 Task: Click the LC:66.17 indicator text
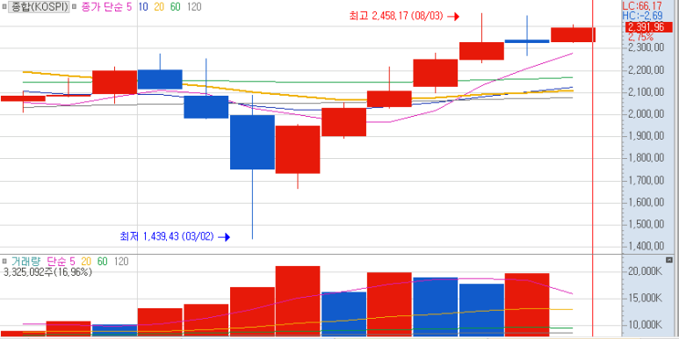pyautogui.click(x=643, y=5)
